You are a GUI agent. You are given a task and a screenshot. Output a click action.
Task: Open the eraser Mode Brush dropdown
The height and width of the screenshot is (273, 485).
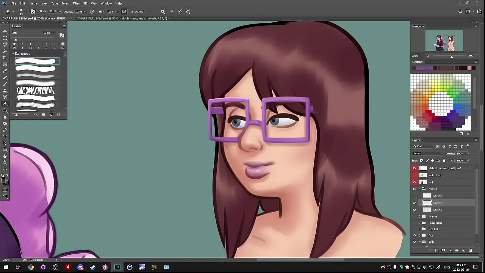tap(55, 12)
